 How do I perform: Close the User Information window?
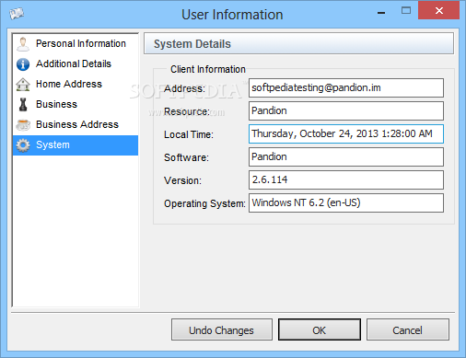[x=439, y=10]
